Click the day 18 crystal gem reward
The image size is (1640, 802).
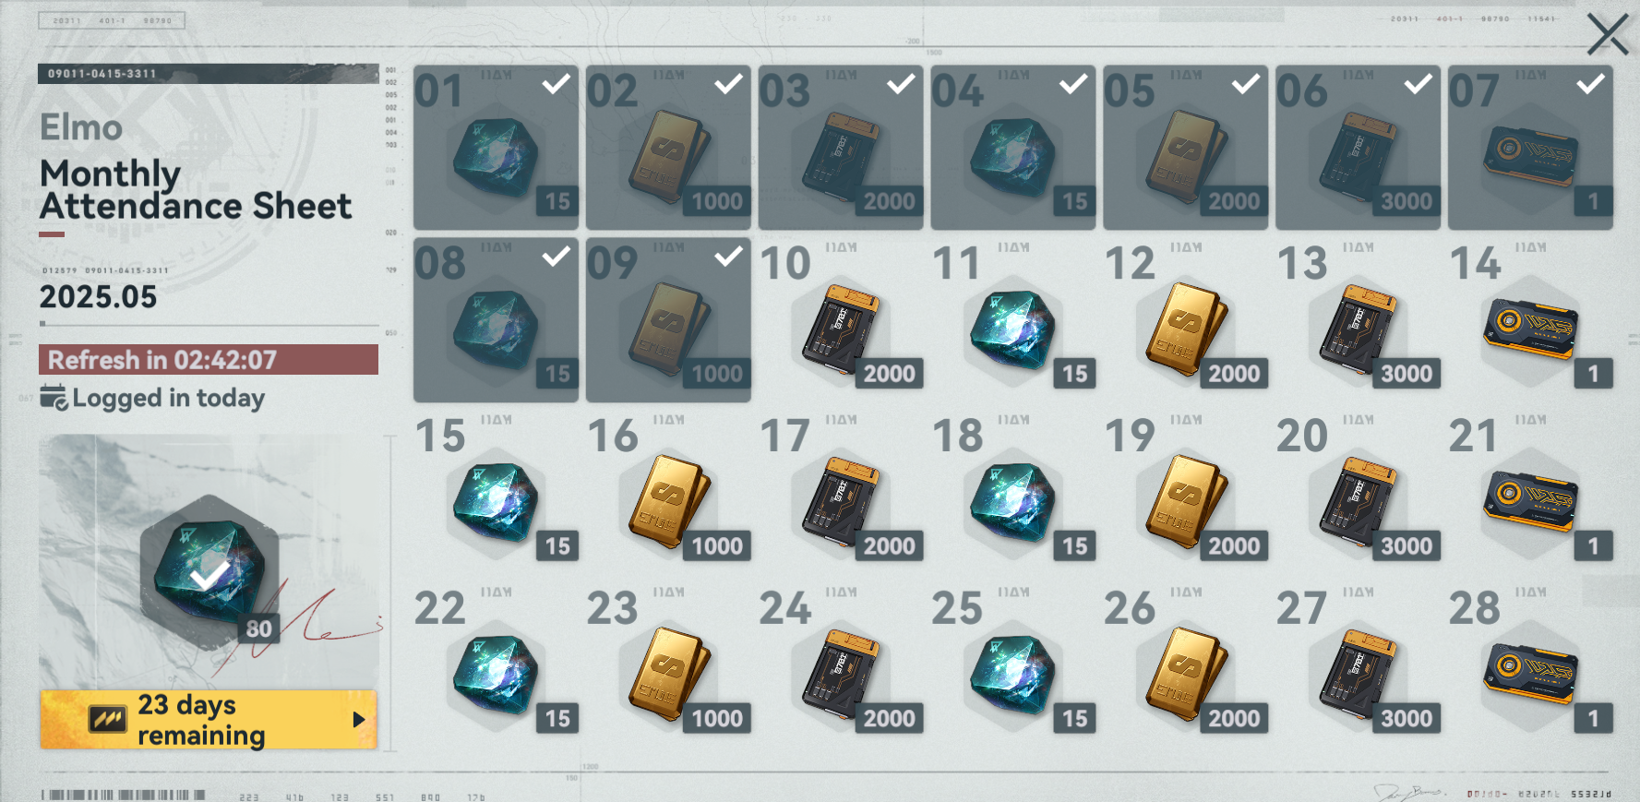tap(1012, 502)
